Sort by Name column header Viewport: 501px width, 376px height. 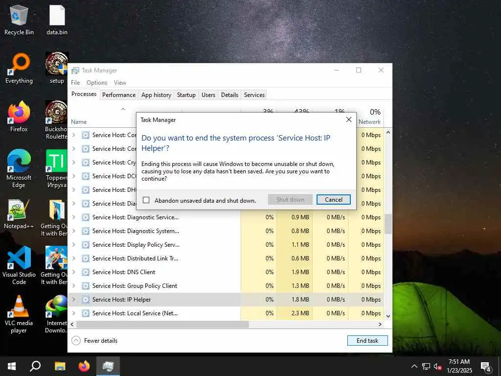click(x=79, y=121)
